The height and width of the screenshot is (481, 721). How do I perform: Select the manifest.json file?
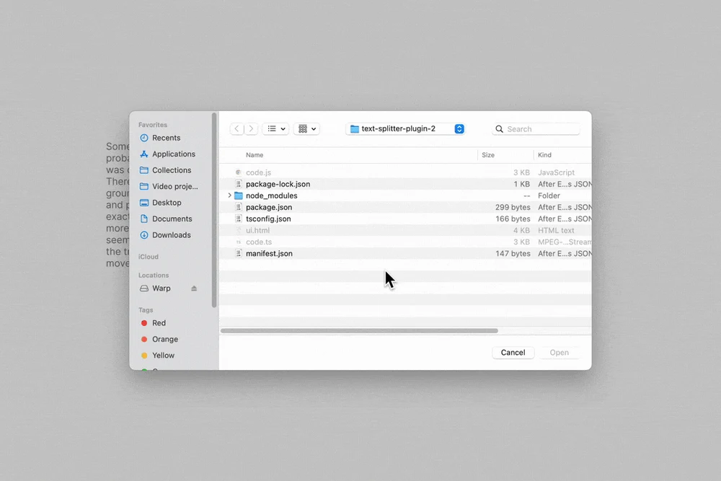point(405,253)
